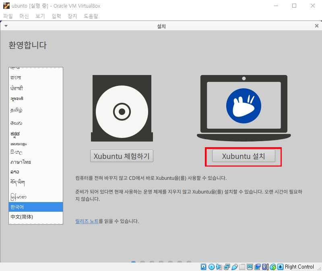Select മലയാളം in the language list
Screen dimensions: 322x271
pos(36,144)
